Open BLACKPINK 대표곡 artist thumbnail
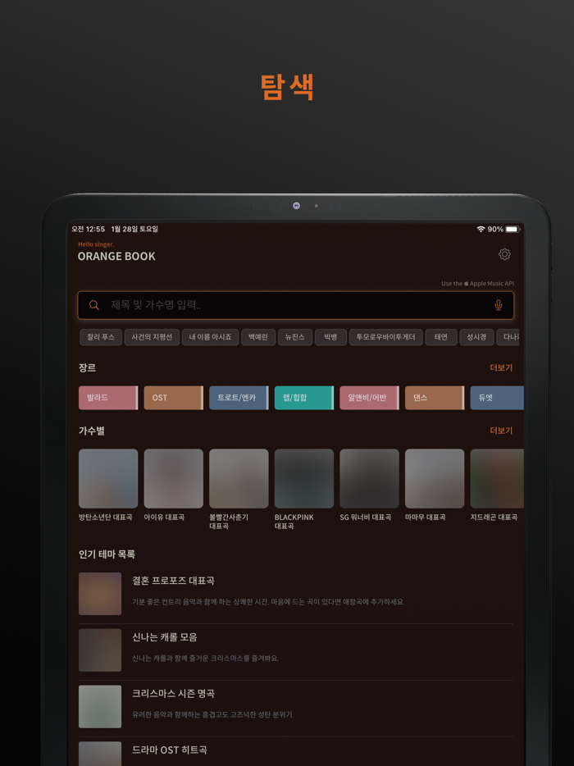Image resolution: width=574 pixels, height=766 pixels. [304, 479]
